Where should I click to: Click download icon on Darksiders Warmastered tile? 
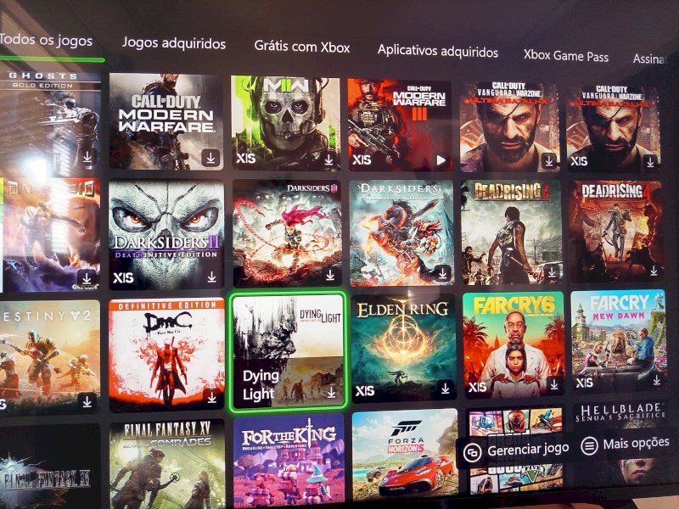pyautogui.click(x=442, y=273)
